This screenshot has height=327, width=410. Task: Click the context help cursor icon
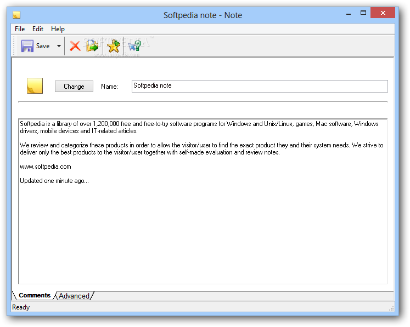tap(134, 46)
